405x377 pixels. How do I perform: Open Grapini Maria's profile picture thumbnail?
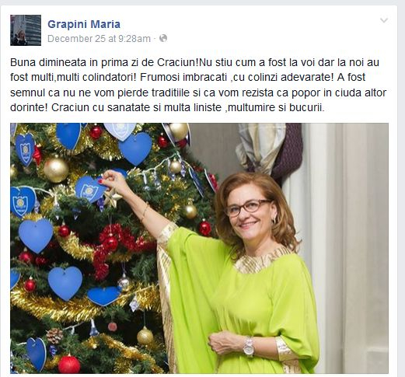click(26, 30)
